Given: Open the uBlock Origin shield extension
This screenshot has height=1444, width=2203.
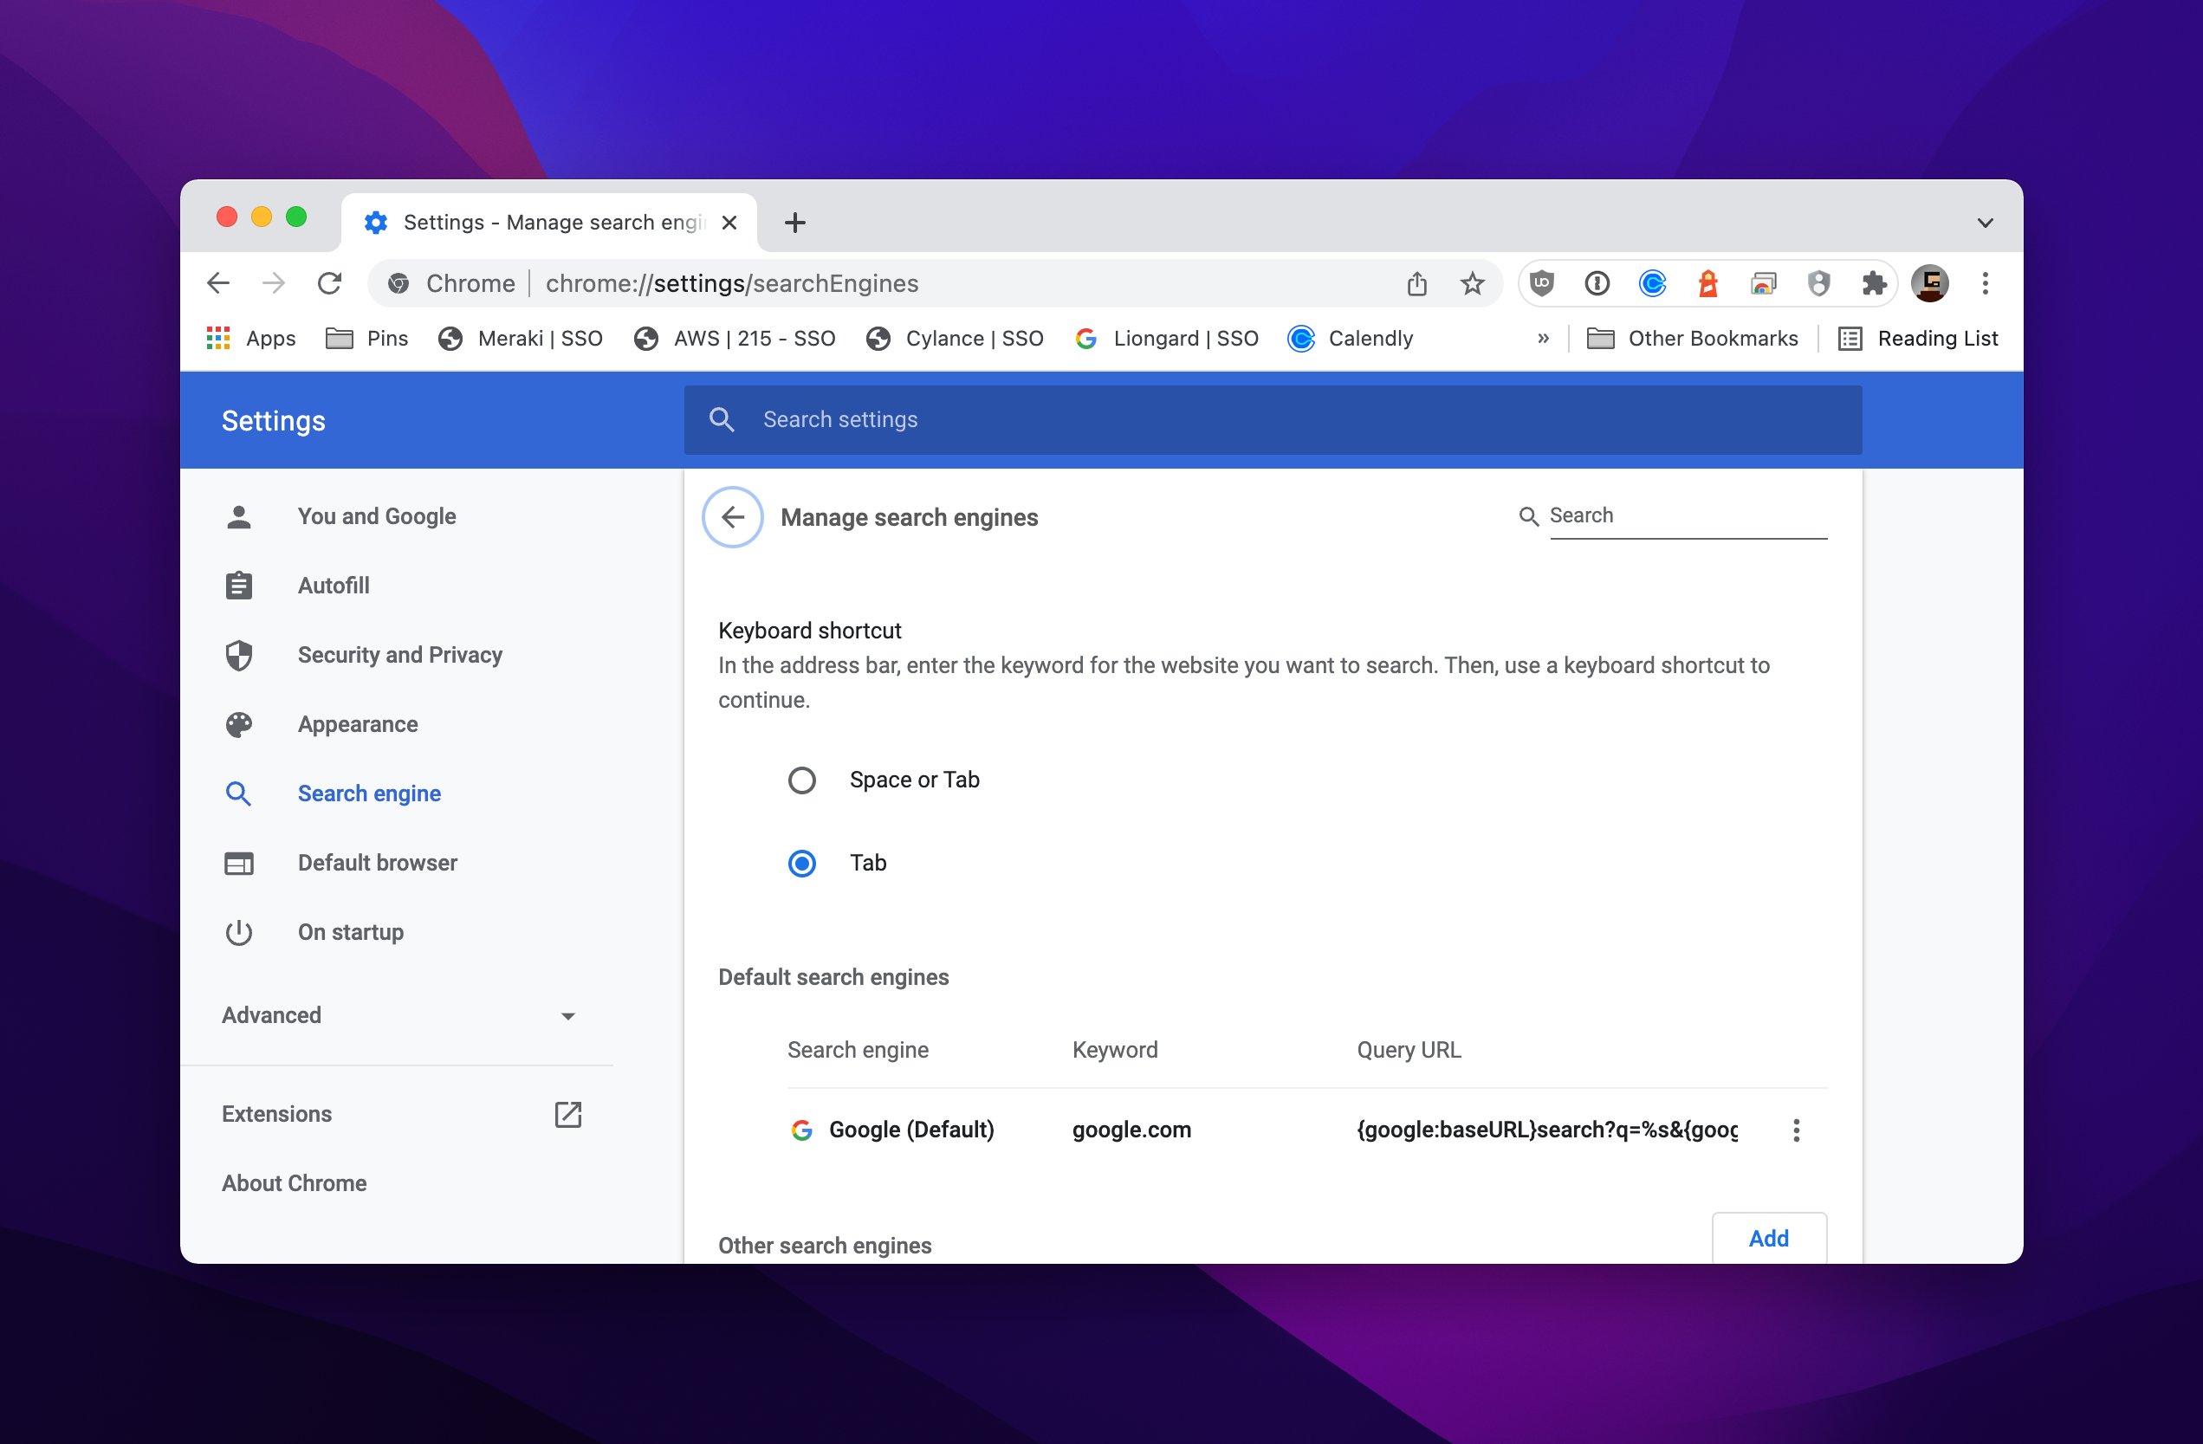Looking at the screenshot, I should (1541, 283).
